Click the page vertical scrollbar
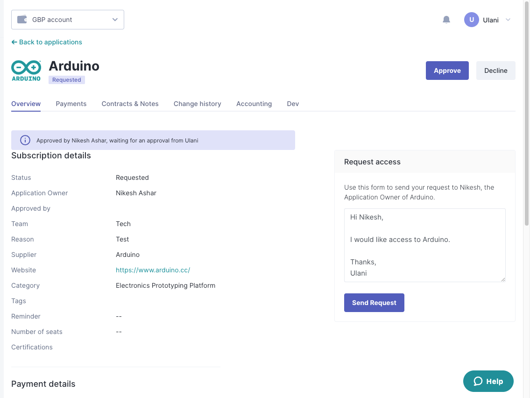This screenshot has height=398, width=530. tap(526, 113)
